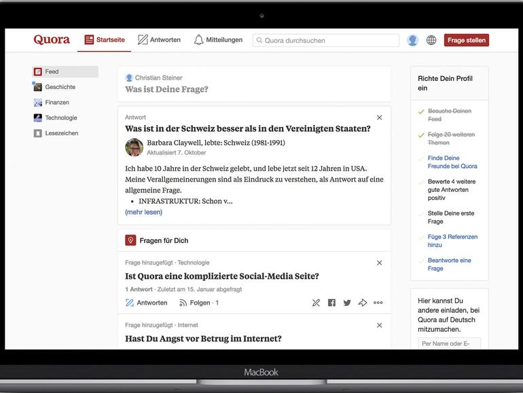
Task: Open the user profile avatar menu
Action: point(412,40)
